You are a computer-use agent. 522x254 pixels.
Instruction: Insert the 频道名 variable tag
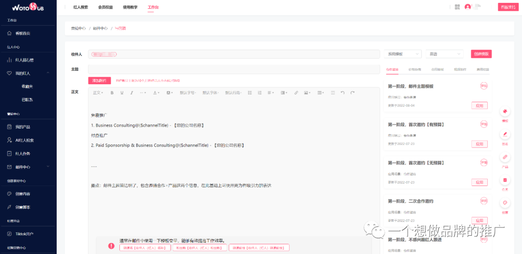[145, 248]
